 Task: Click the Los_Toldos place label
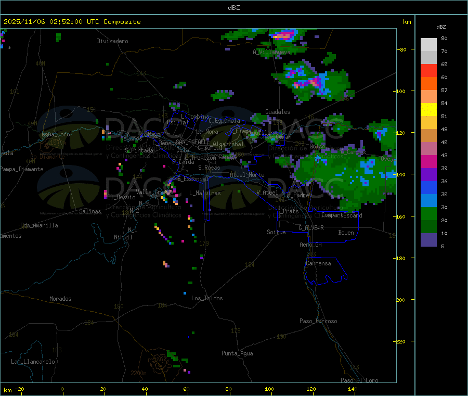pyautogui.click(x=207, y=298)
